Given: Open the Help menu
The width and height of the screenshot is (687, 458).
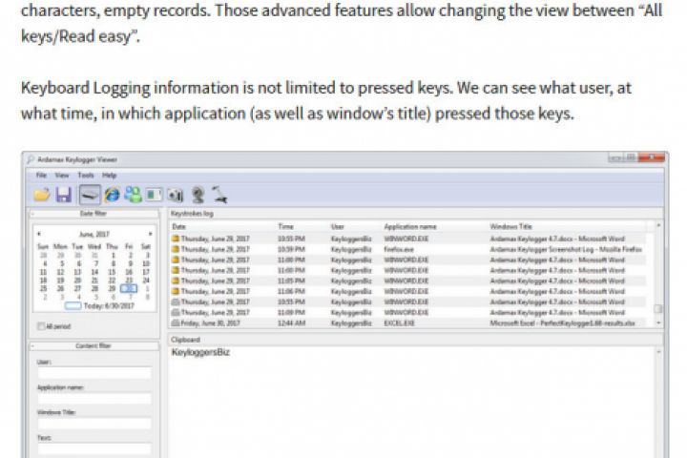Looking at the screenshot, I should tap(109, 176).
